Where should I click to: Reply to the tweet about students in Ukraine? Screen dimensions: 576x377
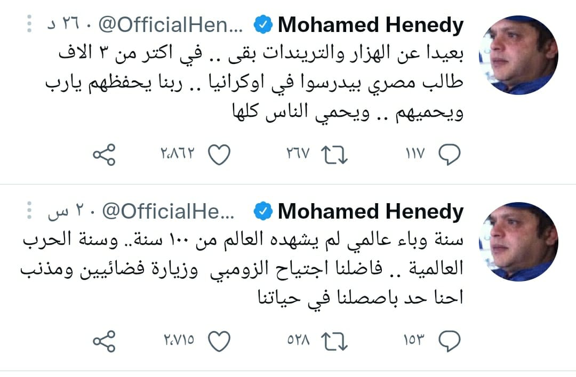pos(449,155)
